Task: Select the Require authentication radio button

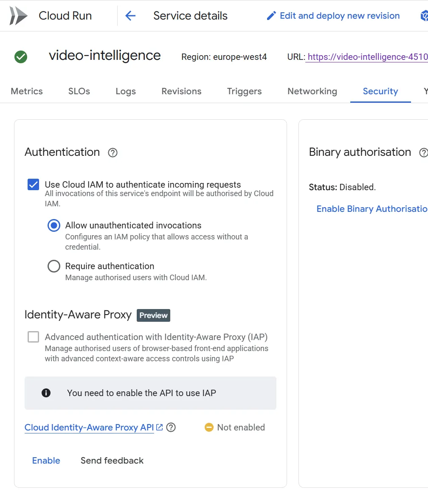Action: coord(54,266)
